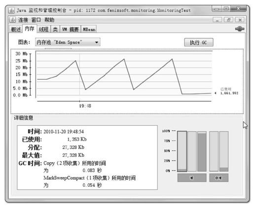The image size is (254, 207).
Task: Click the Java icon beside the 连接 menu
Action: click(x=12, y=20)
